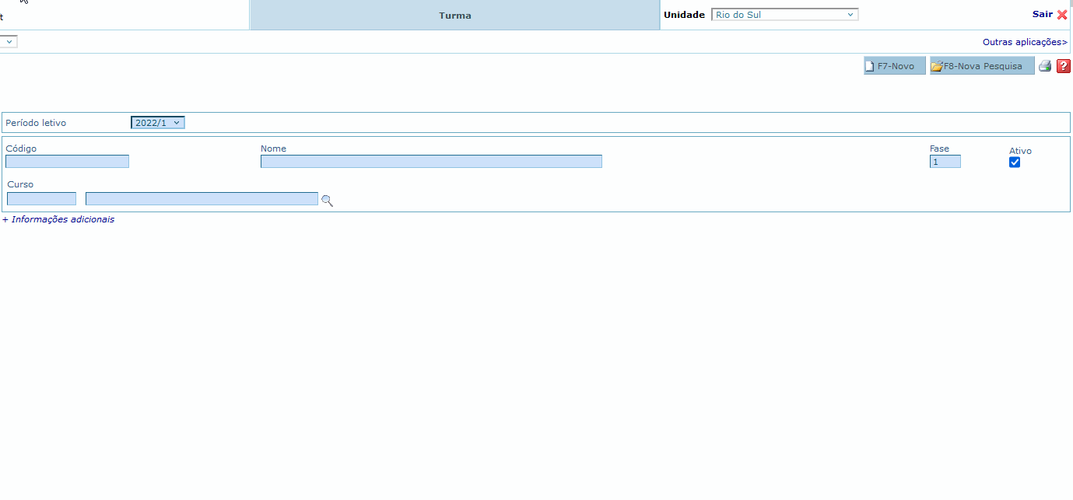Click the Nome label text
This screenshot has width=1073, height=500.
point(273,149)
